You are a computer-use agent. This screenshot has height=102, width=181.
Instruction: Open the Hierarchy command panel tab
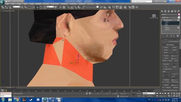click(169, 11)
